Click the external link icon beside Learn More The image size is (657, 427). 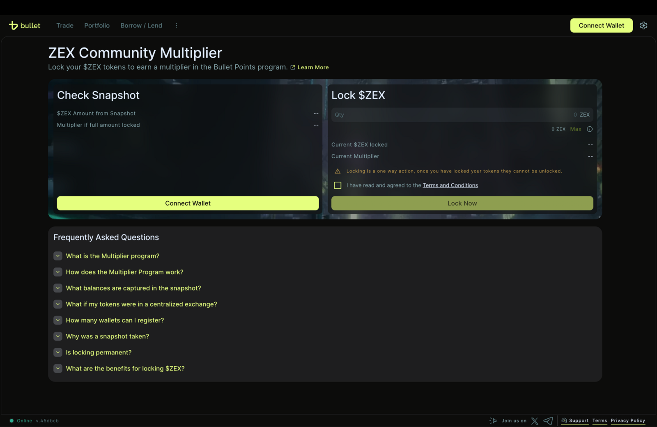(x=293, y=67)
